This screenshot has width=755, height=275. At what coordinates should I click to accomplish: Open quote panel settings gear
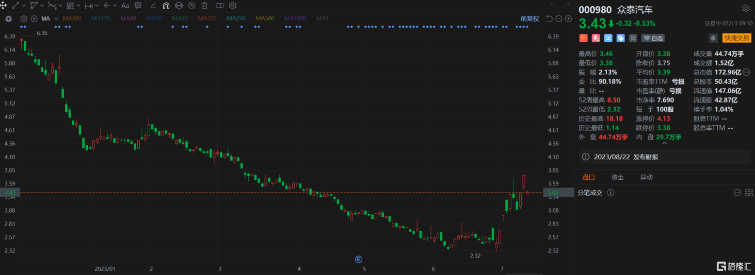click(746, 9)
